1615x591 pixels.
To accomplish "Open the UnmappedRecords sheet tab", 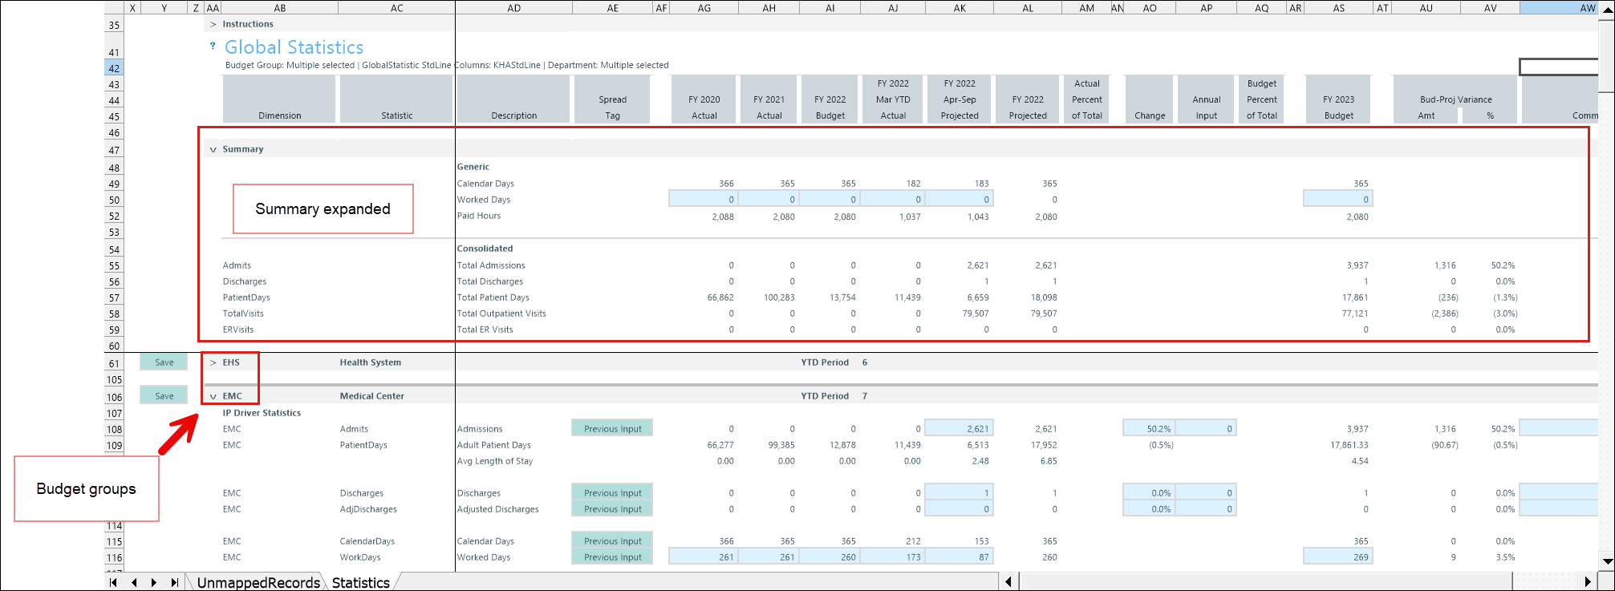I will pos(258,582).
